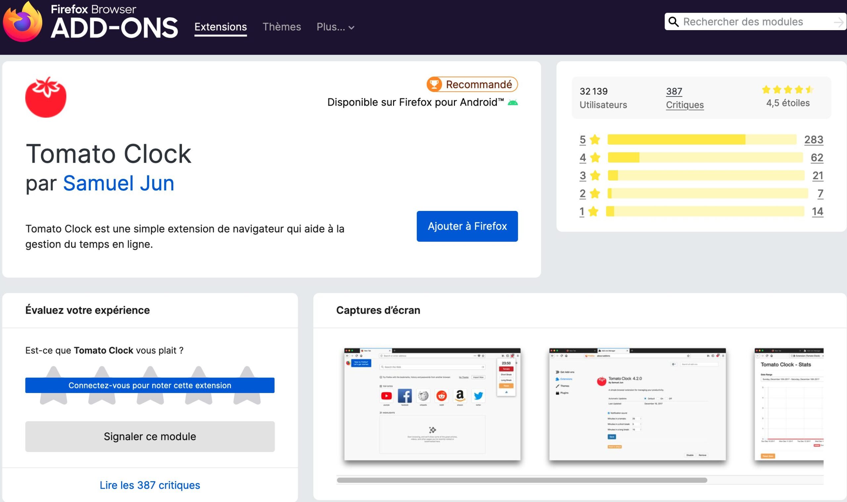
Task: Open the new tab page screenshot thumbnail
Action: (432, 404)
